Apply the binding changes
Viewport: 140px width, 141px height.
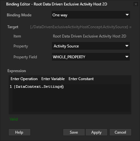tap(96, 132)
